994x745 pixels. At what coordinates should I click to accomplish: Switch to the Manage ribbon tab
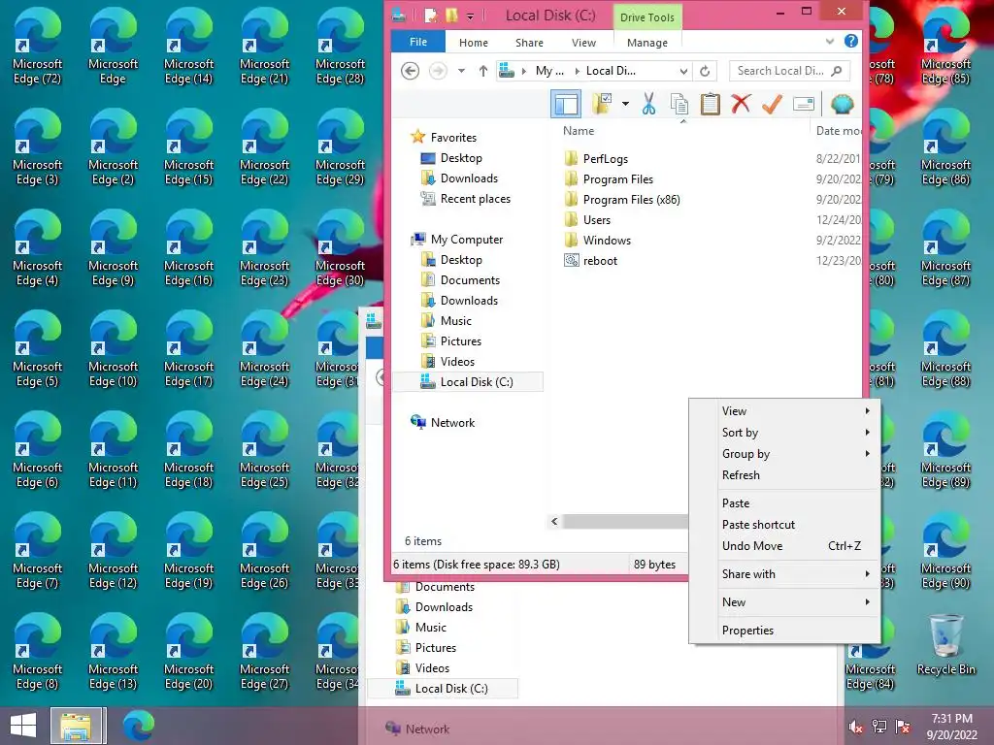pyautogui.click(x=647, y=43)
